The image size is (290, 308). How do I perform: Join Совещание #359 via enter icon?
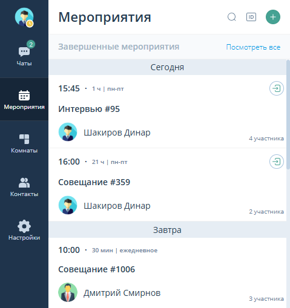277,162
